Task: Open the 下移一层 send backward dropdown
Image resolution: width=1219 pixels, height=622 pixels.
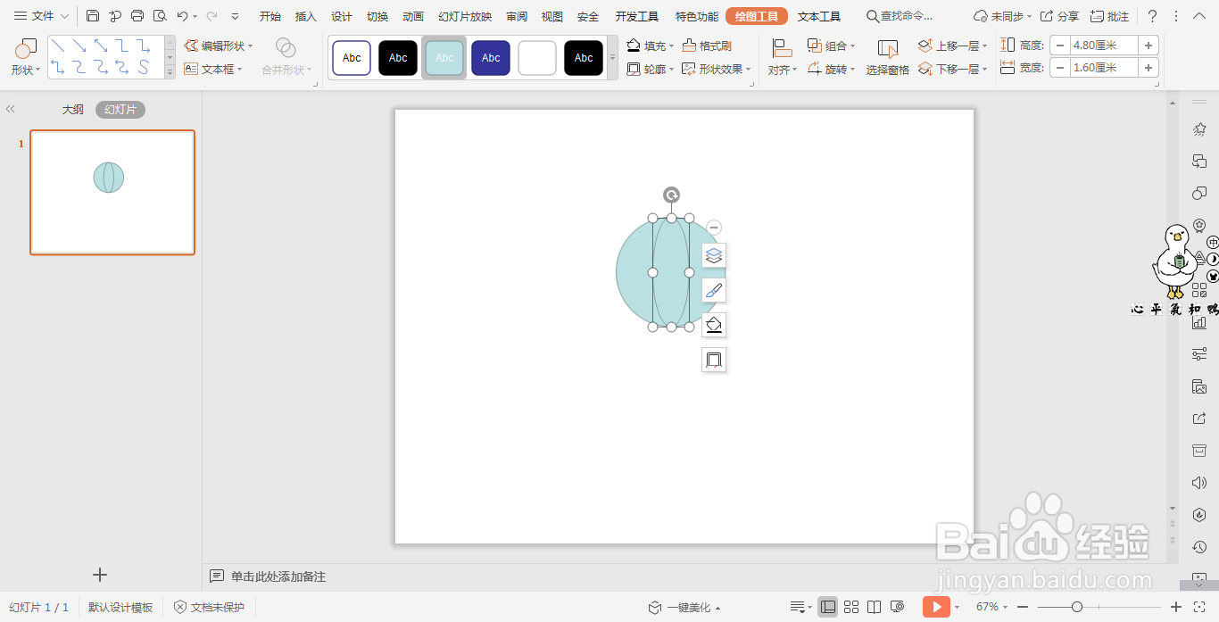Action: click(953, 69)
